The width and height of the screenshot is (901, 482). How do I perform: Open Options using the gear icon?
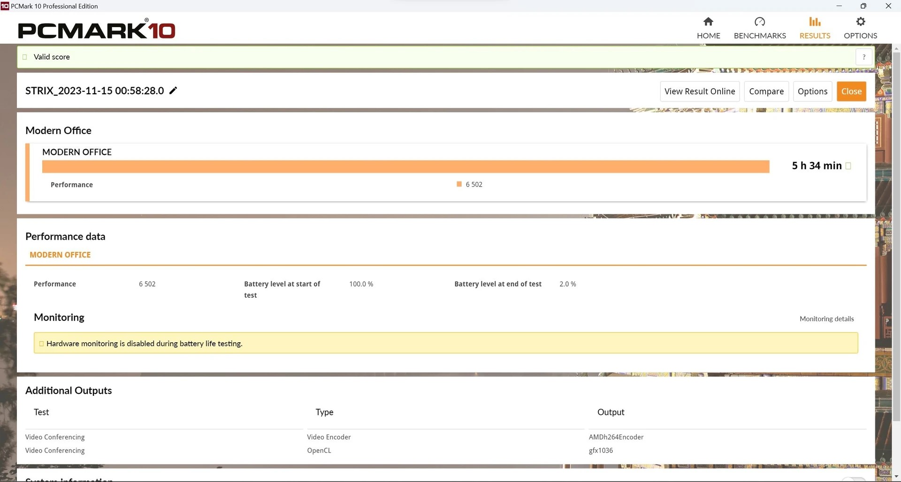860,22
